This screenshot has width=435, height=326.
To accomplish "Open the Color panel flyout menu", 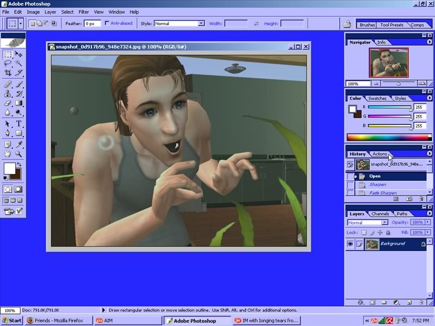I will pos(429,98).
